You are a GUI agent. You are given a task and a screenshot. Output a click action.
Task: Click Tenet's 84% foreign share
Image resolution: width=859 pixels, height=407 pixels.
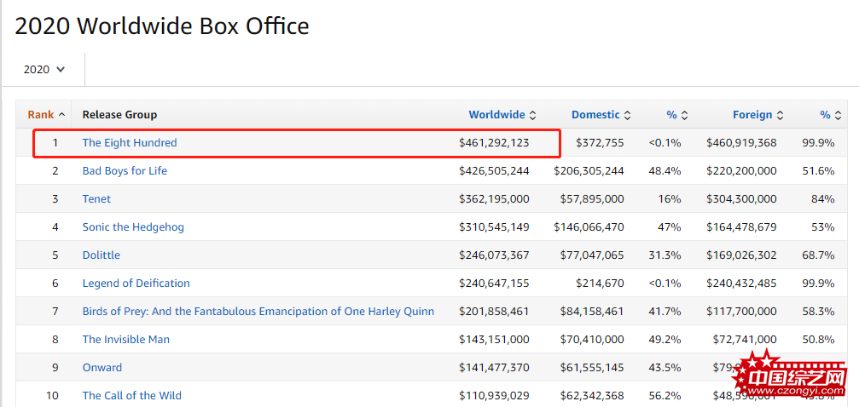823,198
